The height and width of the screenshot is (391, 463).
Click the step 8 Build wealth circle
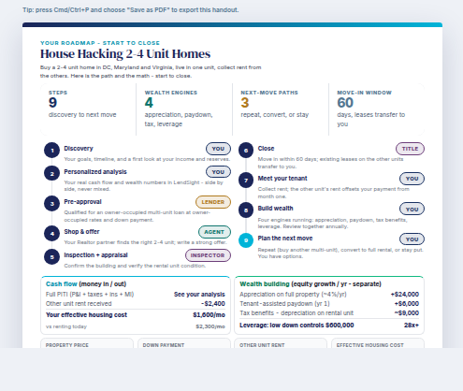pyautogui.click(x=246, y=210)
